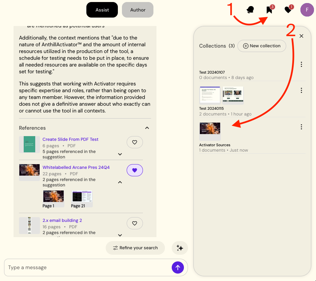Open the user profile avatar F
This screenshot has height=281, width=316.
coord(307,10)
